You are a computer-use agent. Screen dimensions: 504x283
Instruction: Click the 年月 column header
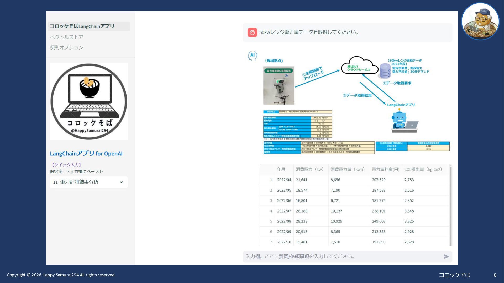pos(281,169)
